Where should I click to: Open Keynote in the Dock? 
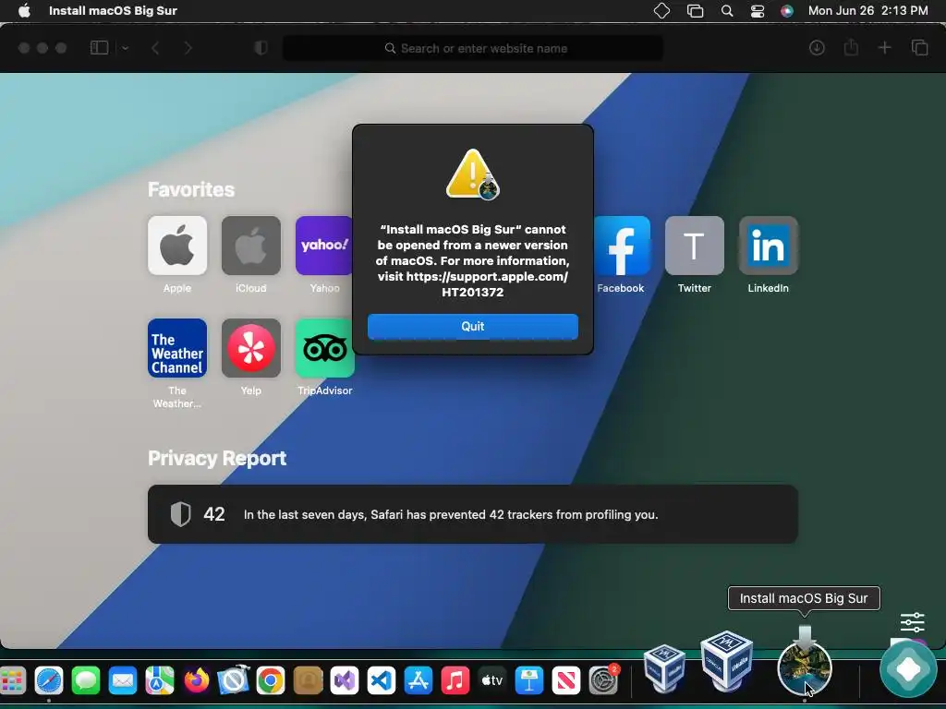529,681
